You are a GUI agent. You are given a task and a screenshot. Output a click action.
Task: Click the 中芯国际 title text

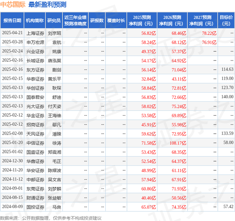(x=13, y=4)
